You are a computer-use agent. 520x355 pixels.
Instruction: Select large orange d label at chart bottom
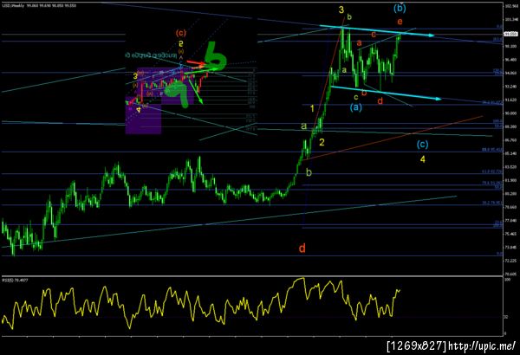tap(302, 248)
